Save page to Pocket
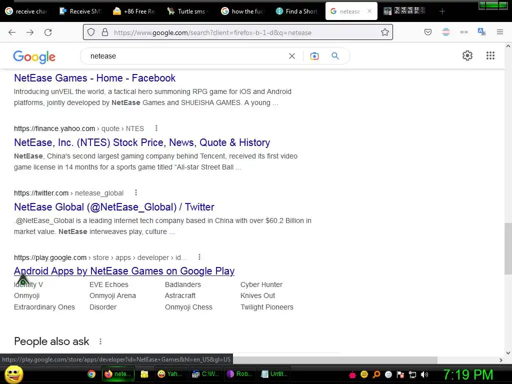 tap(428, 32)
